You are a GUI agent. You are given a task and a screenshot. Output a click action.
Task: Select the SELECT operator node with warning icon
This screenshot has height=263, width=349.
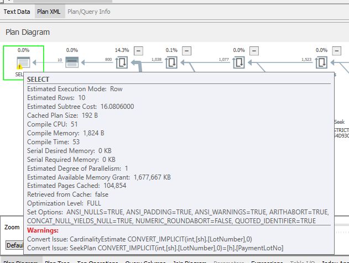pyautogui.click(x=23, y=62)
